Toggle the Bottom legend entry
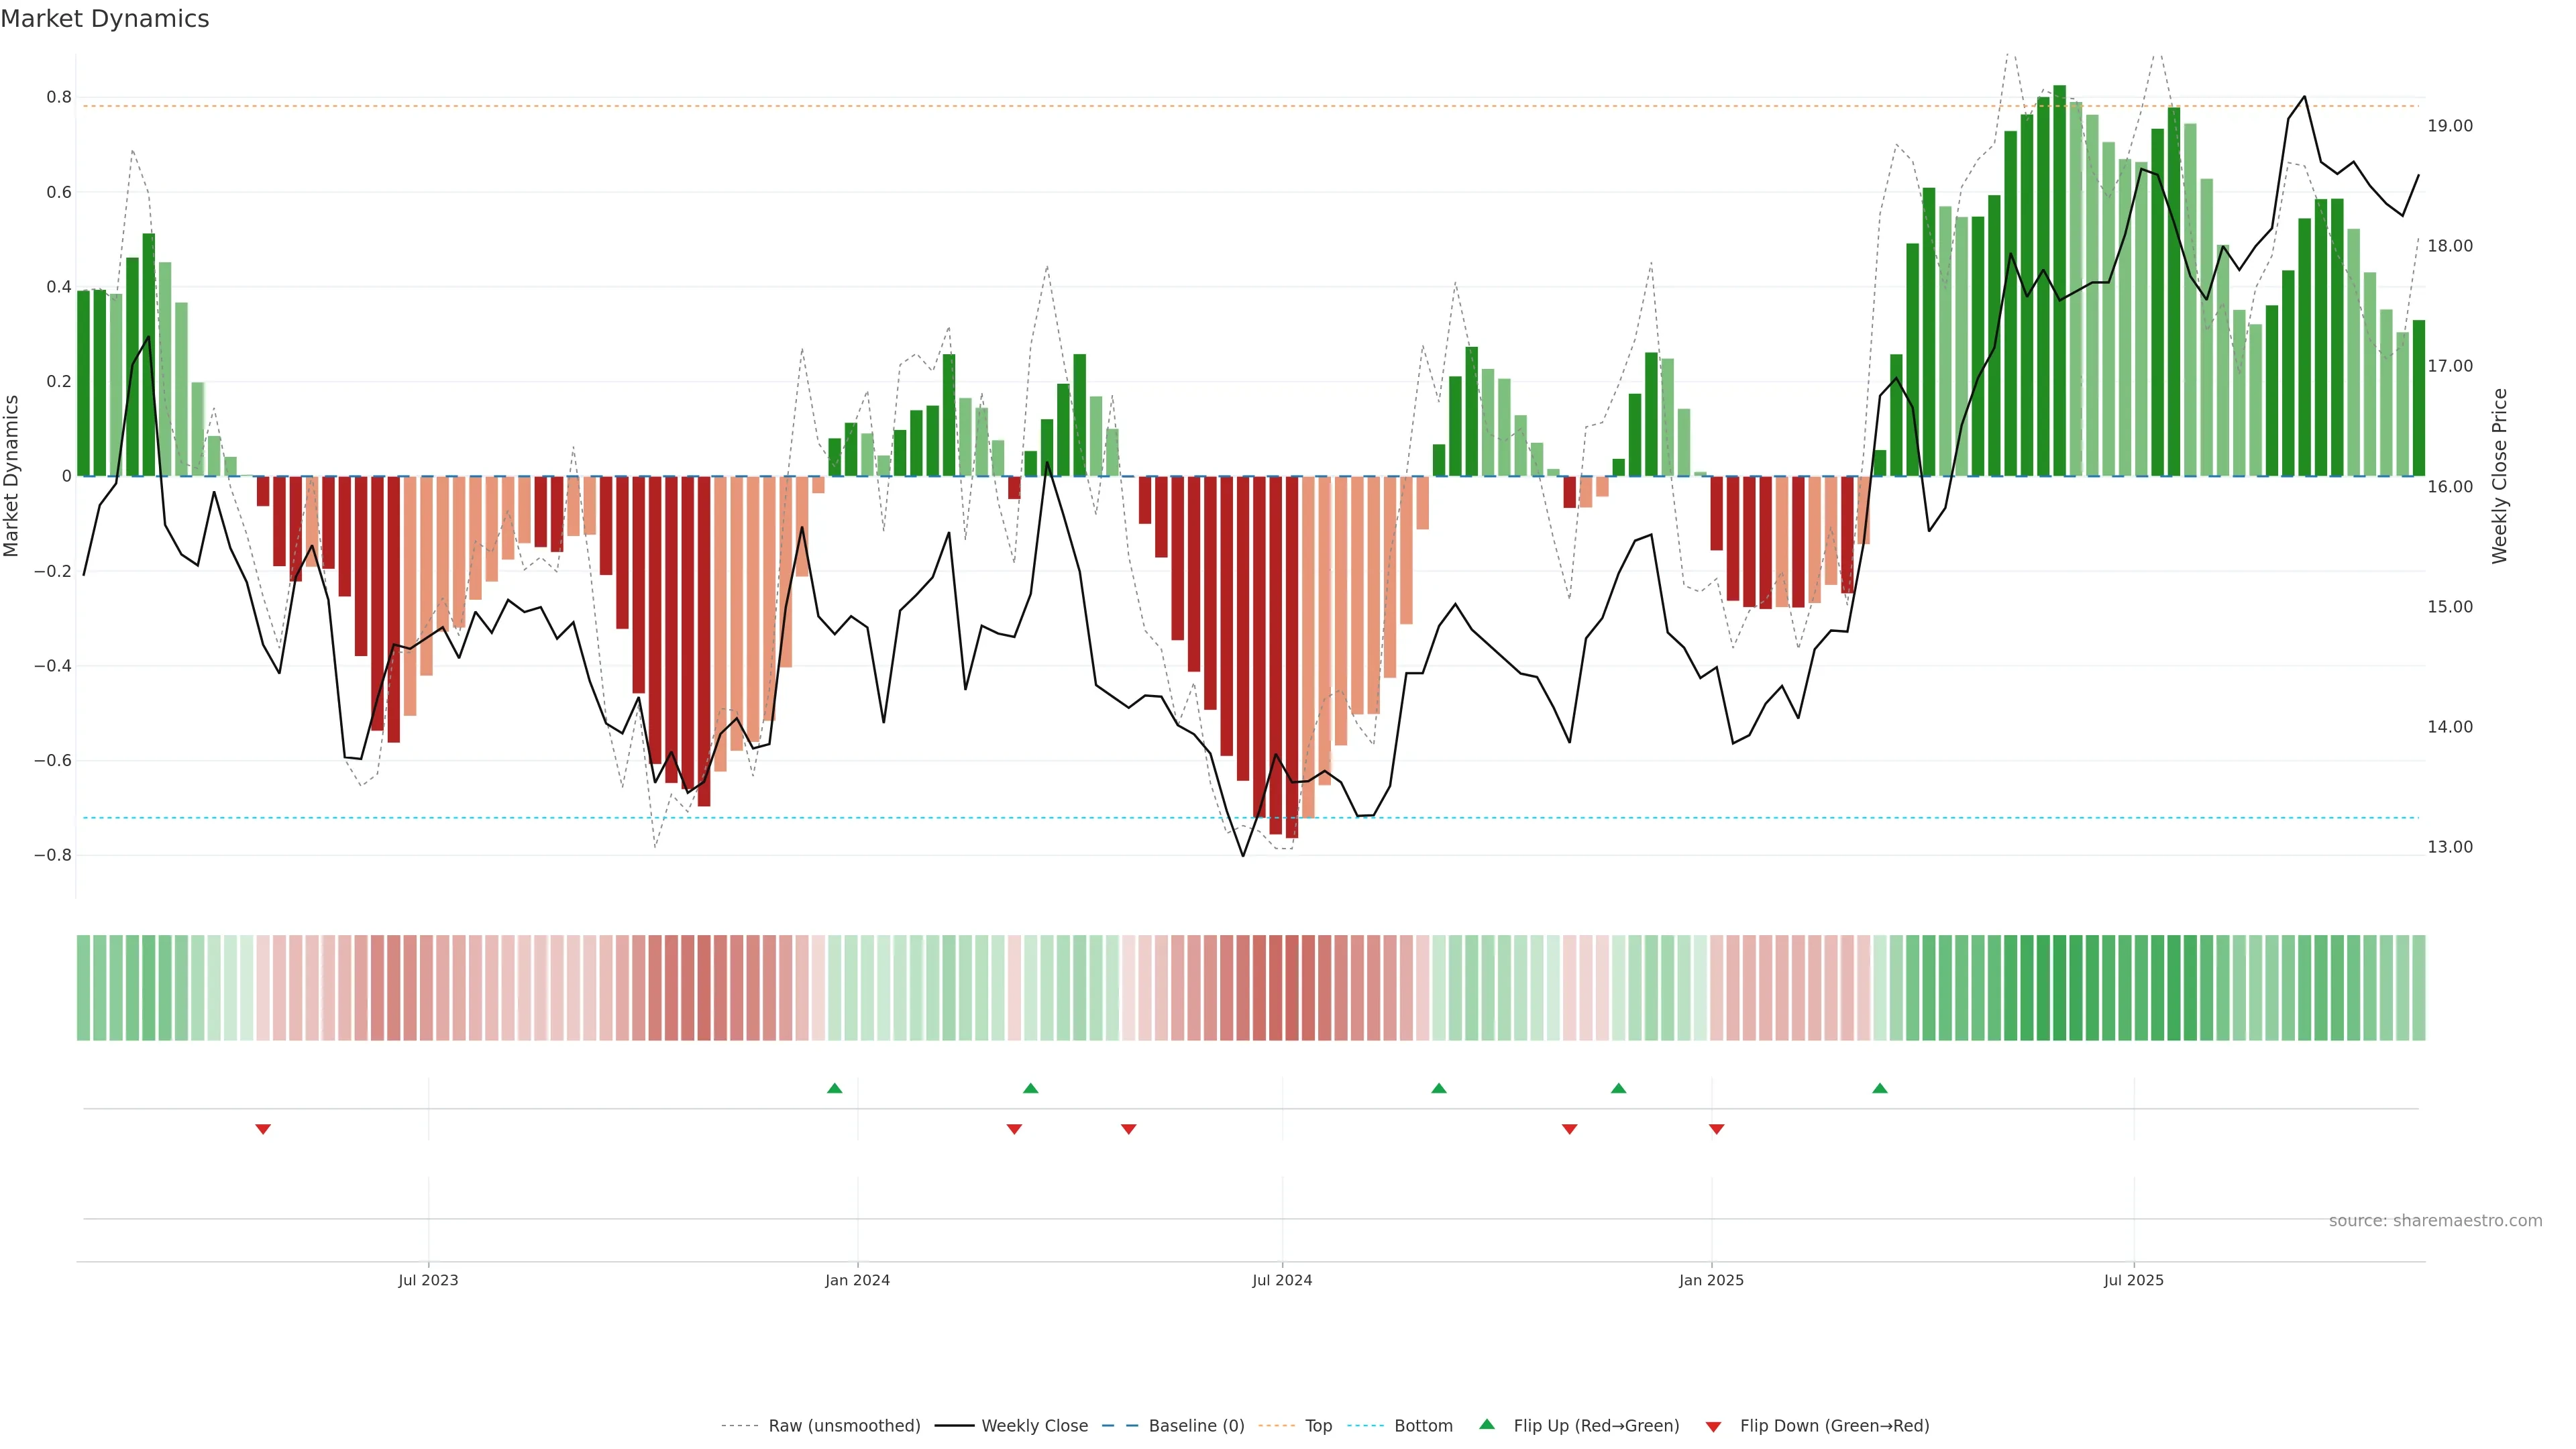Viewport: 2576px width, 1449px height. tap(1423, 1426)
